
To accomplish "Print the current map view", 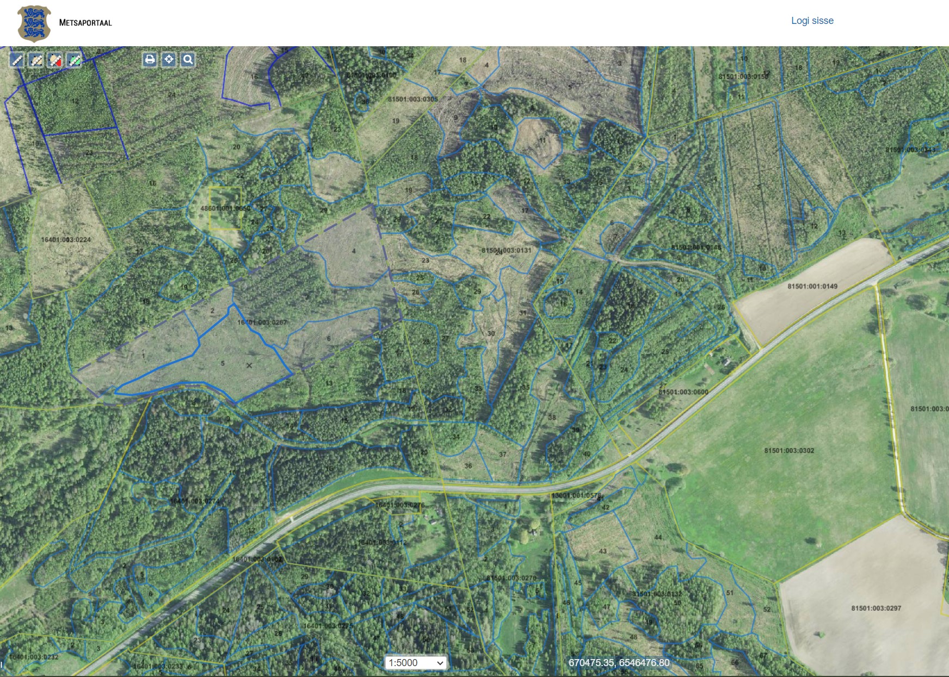I will point(150,60).
